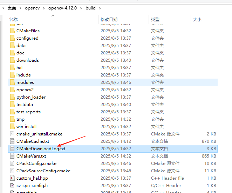
Task: Click the opencv2 folder icon
Action: [12, 89]
